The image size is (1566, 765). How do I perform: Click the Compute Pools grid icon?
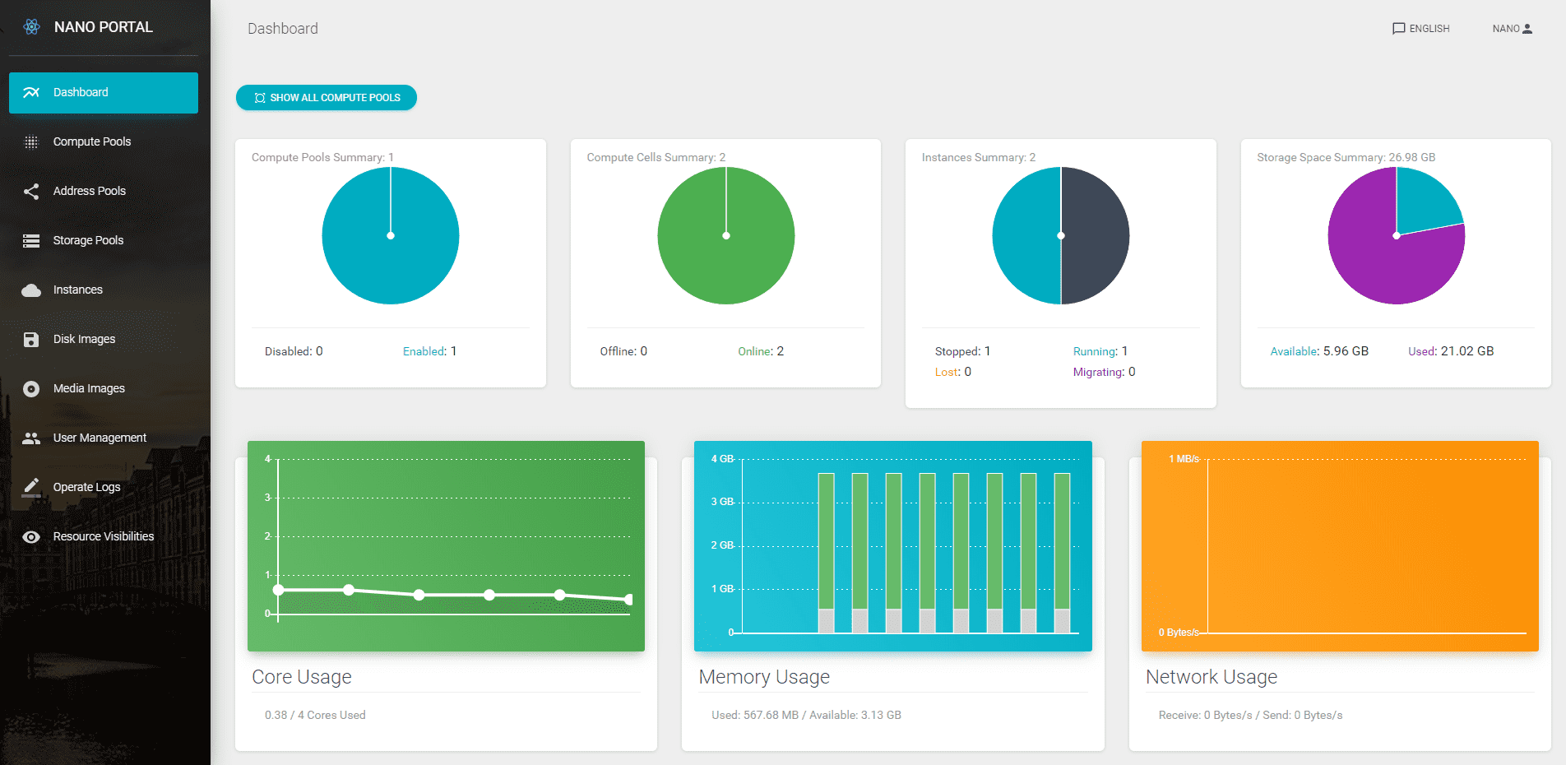pos(31,142)
